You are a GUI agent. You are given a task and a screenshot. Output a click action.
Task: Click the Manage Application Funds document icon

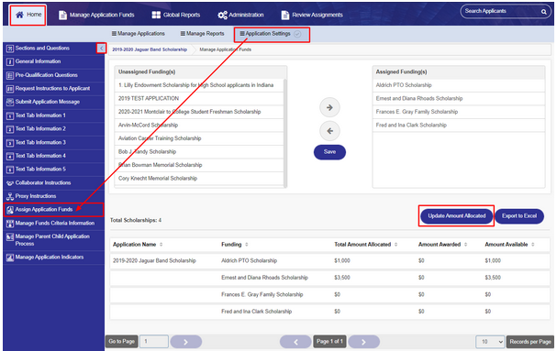[x=62, y=15]
